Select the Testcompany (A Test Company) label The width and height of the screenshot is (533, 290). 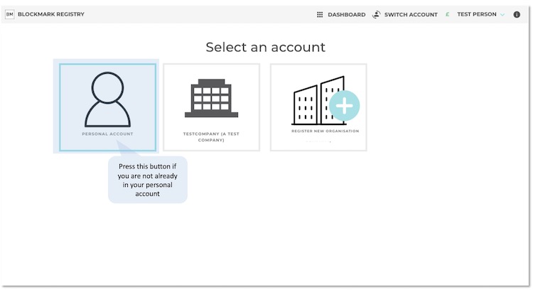[211, 136]
